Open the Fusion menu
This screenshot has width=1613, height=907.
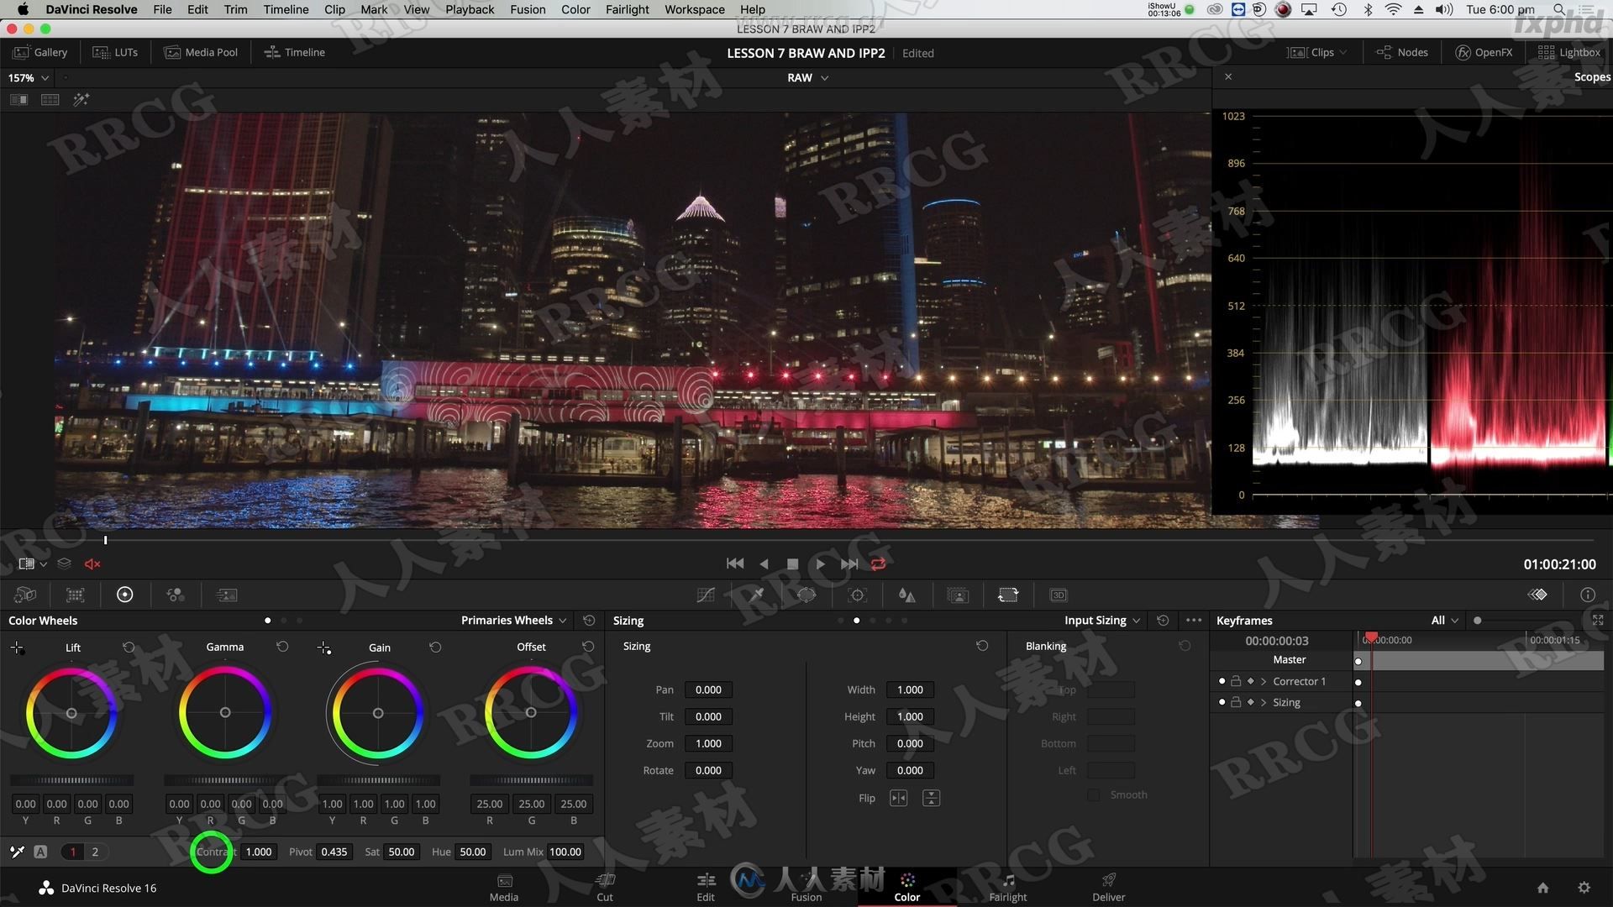coord(528,9)
